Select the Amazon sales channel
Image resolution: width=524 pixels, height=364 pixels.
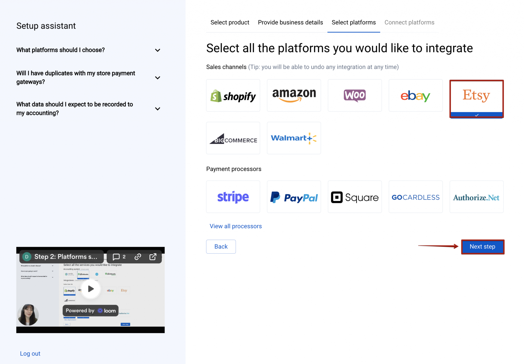(x=294, y=95)
